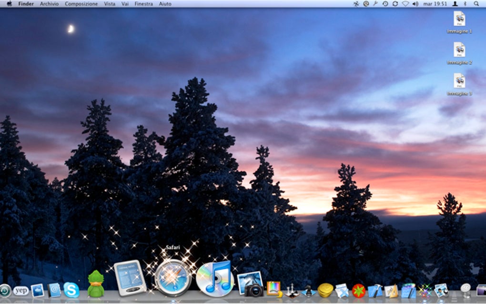Screen dimensions: 486x304
Task: Select the Immagine 1 desktop file
Action: coord(459,22)
